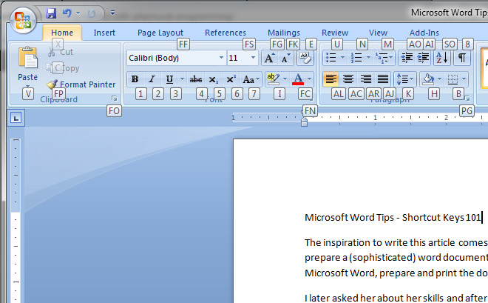Apply paragraph Shading fill

428,79
